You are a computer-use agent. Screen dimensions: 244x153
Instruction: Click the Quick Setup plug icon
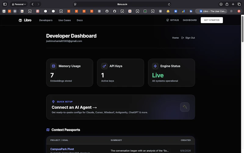(x=53, y=102)
